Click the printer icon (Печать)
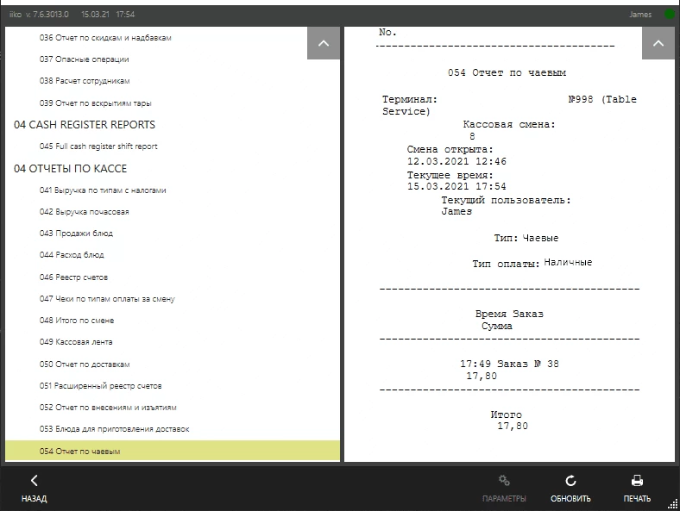This screenshot has height=511, width=680. [637, 481]
